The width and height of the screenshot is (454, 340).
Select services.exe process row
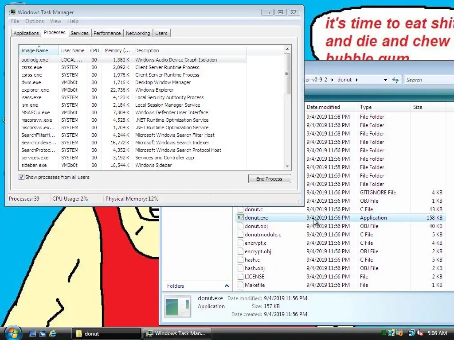[133, 158]
